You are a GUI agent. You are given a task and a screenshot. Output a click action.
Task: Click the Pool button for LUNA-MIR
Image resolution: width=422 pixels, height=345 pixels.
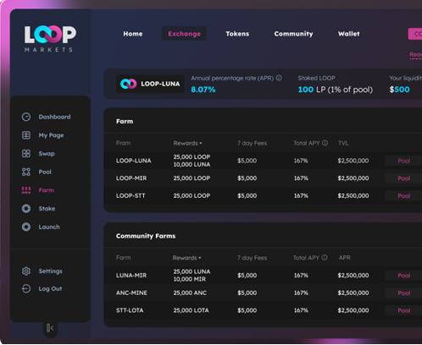click(403, 276)
